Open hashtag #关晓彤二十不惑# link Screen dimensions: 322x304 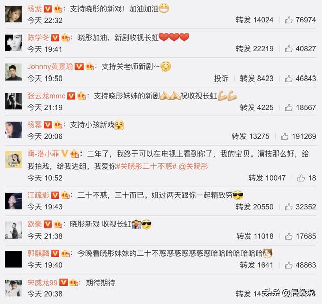(x=146, y=166)
